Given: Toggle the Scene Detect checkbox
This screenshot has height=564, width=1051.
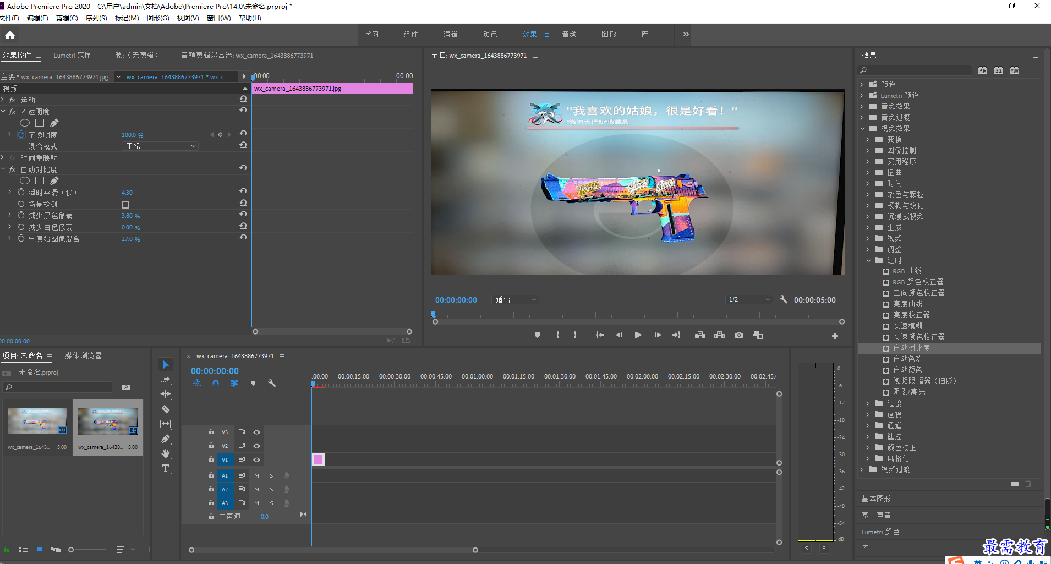Looking at the screenshot, I should click(x=125, y=204).
